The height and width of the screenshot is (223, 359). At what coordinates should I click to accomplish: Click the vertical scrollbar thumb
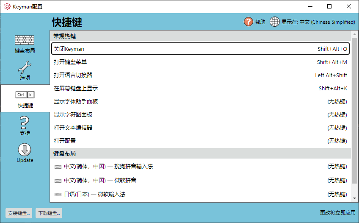point(354,111)
